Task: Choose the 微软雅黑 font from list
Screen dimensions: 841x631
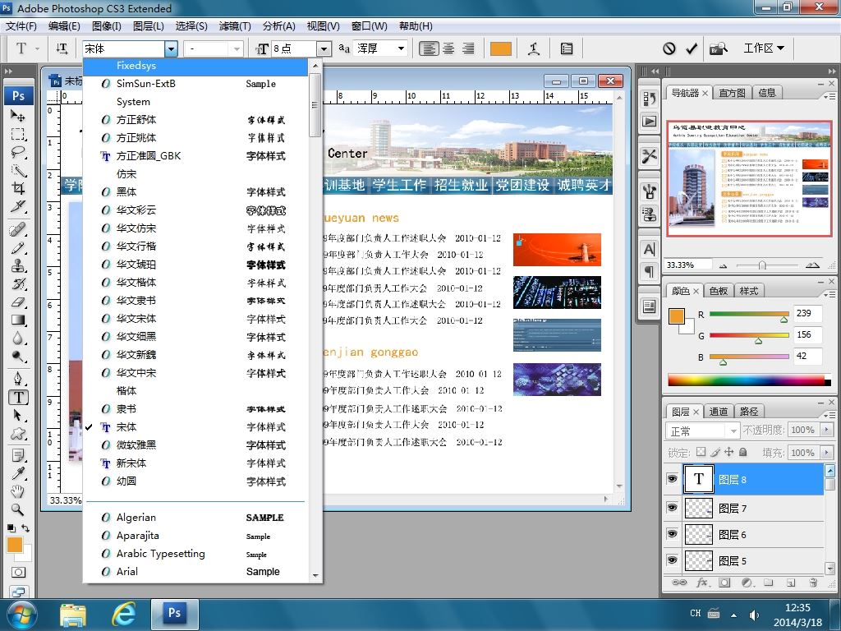Action: click(136, 445)
